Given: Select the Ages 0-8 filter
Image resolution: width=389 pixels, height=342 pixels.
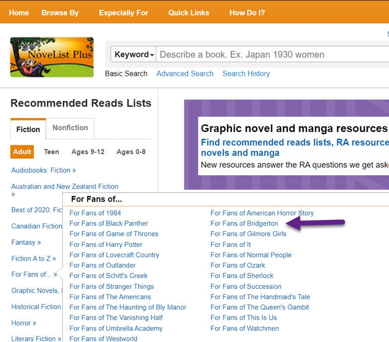Looking at the screenshot, I should pyautogui.click(x=131, y=152).
